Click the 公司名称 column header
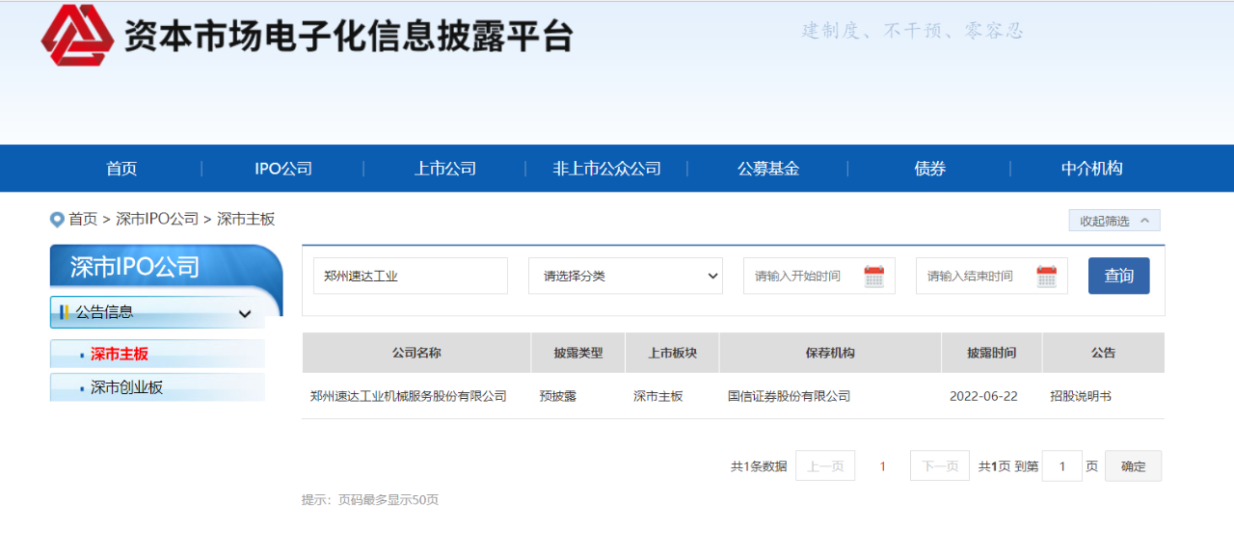The image size is (1234, 556). [x=416, y=353]
